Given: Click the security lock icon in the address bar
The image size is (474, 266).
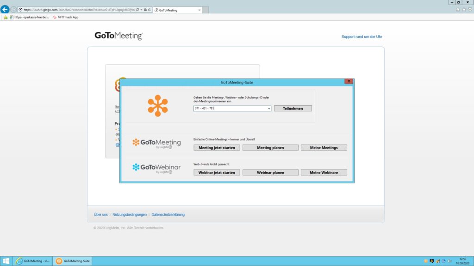Looking at the screenshot, I should (x=145, y=10).
